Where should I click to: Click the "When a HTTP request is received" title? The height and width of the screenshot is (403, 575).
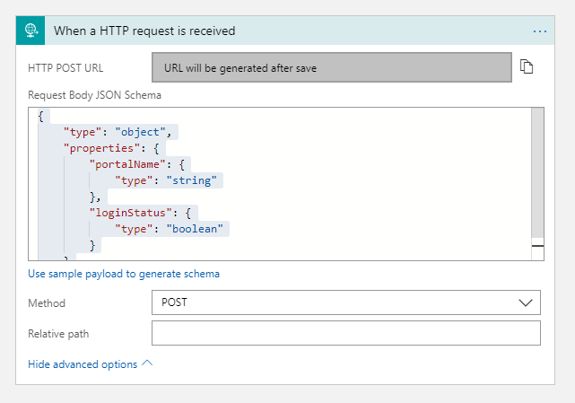click(x=144, y=31)
